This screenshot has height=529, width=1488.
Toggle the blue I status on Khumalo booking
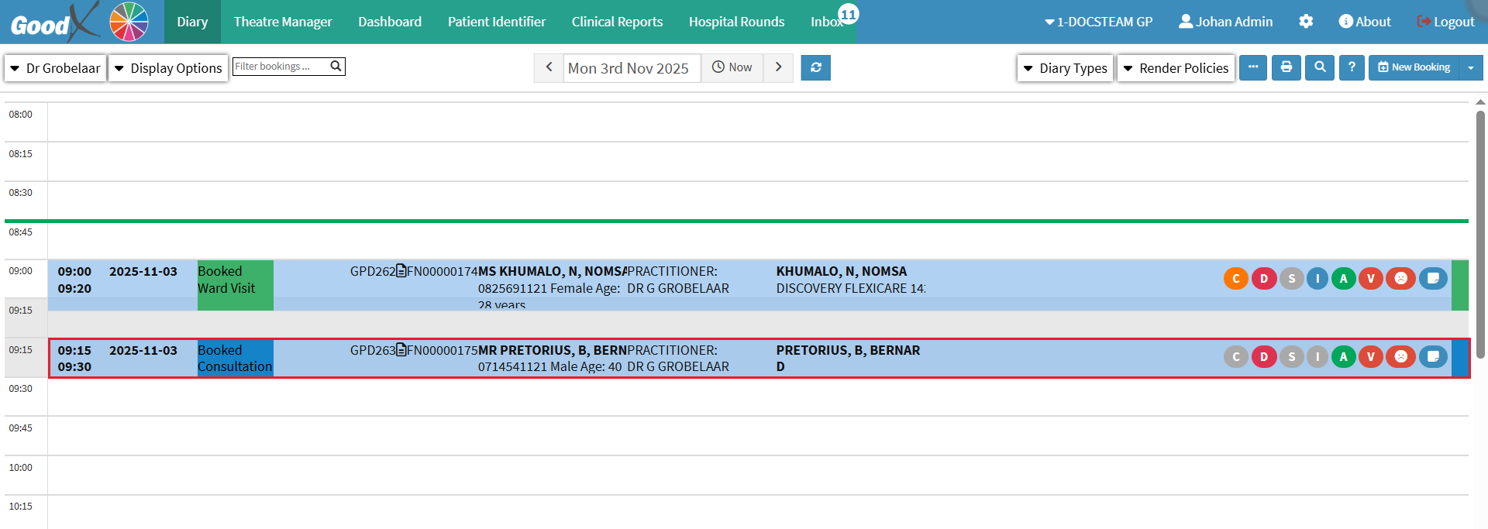click(1317, 279)
